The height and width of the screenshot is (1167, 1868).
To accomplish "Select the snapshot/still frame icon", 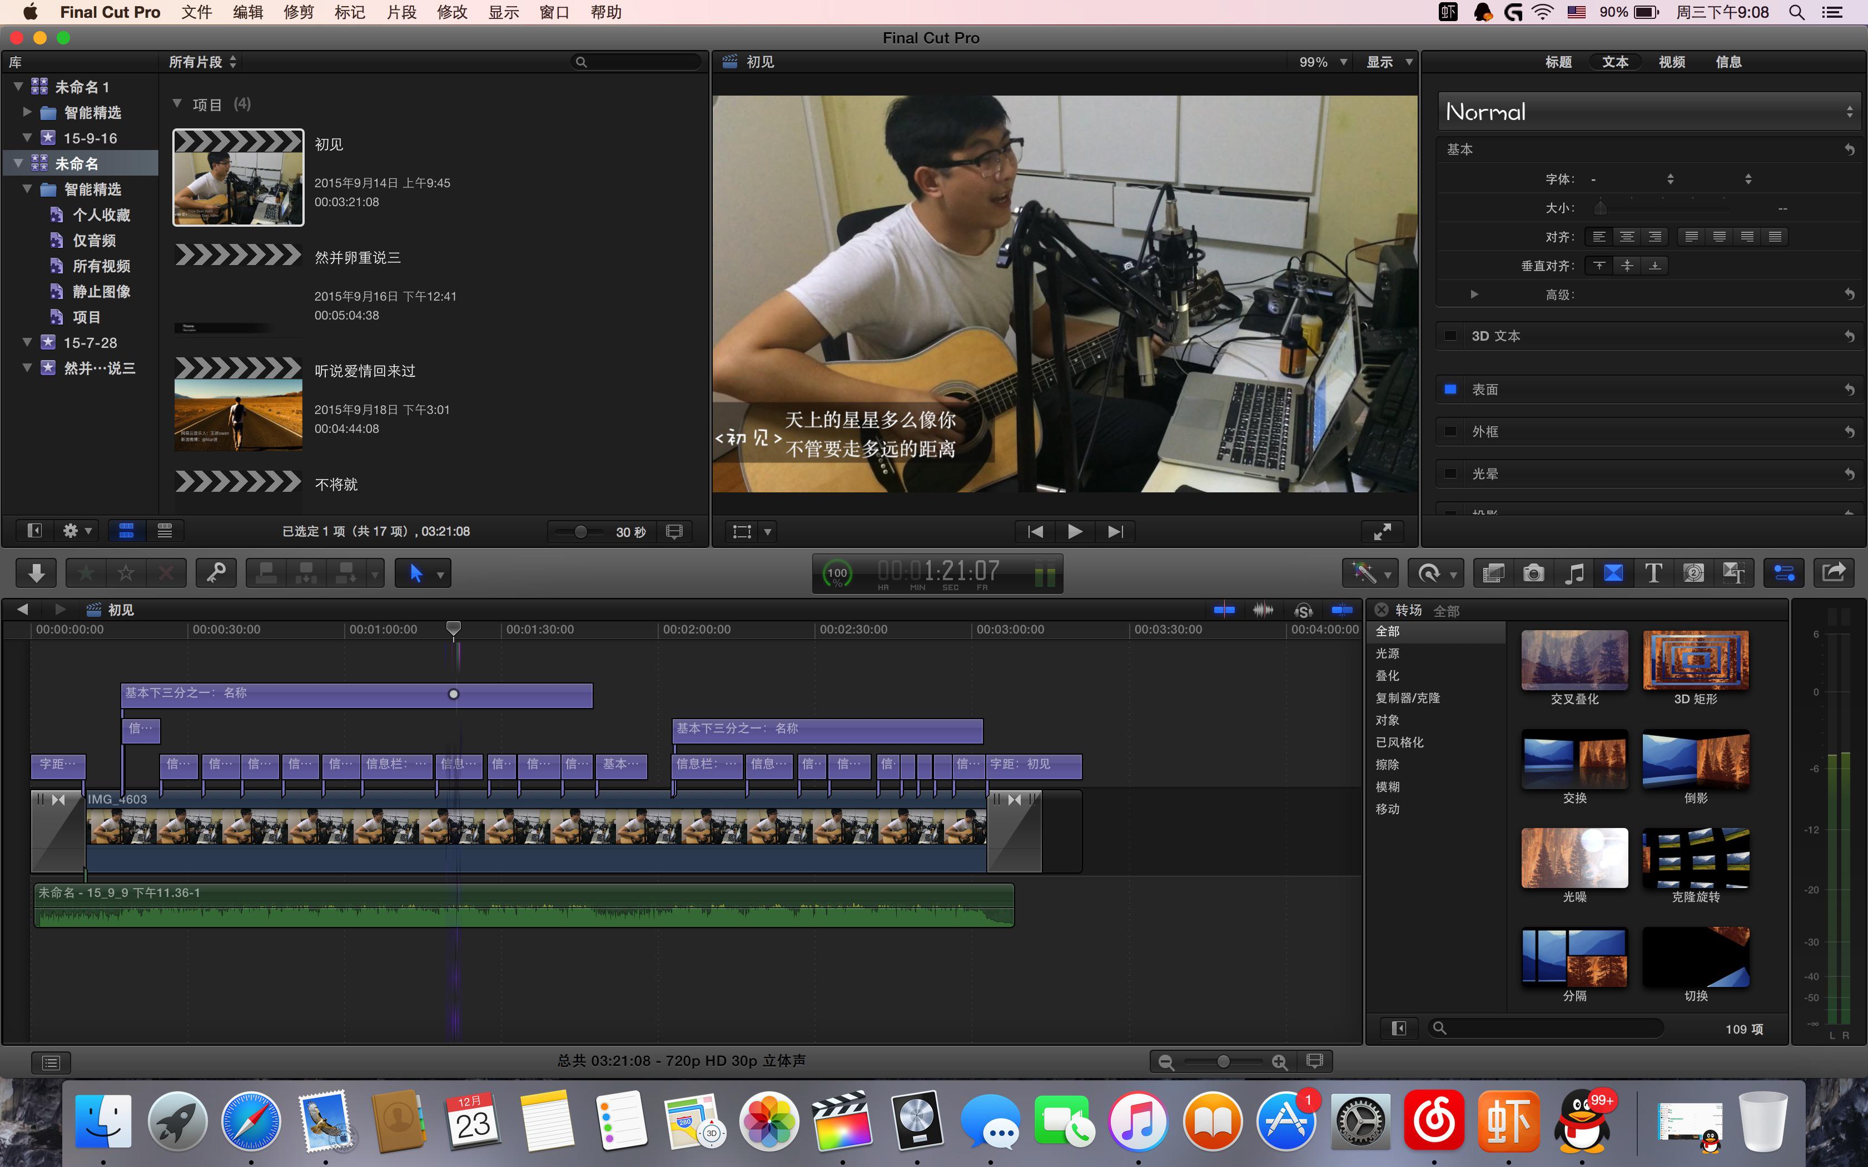I will coord(1533,573).
